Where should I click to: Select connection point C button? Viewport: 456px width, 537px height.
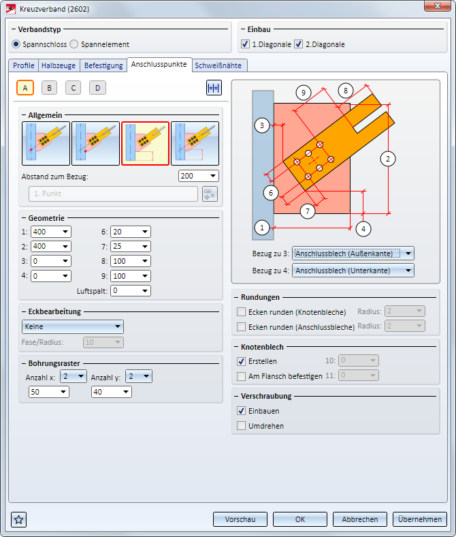tap(74, 87)
